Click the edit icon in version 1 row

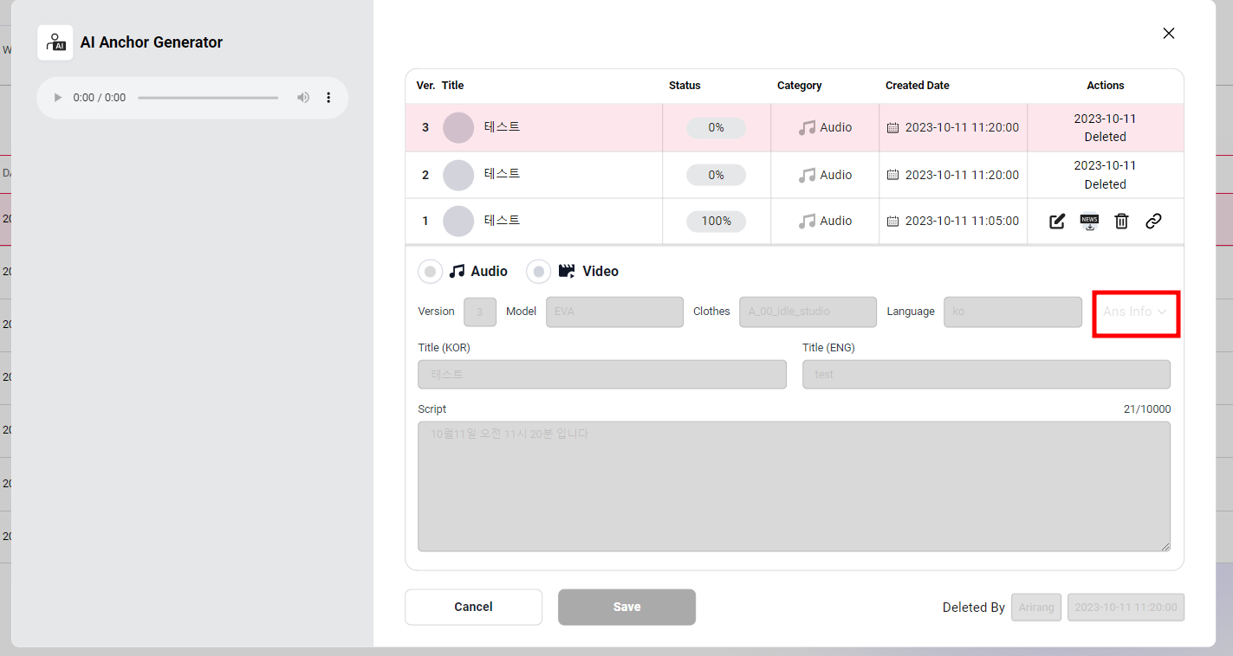pyautogui.click(x=1057, y=222)
